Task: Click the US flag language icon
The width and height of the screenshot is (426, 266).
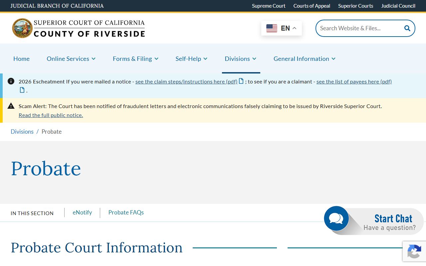Action: click(272, 28)
